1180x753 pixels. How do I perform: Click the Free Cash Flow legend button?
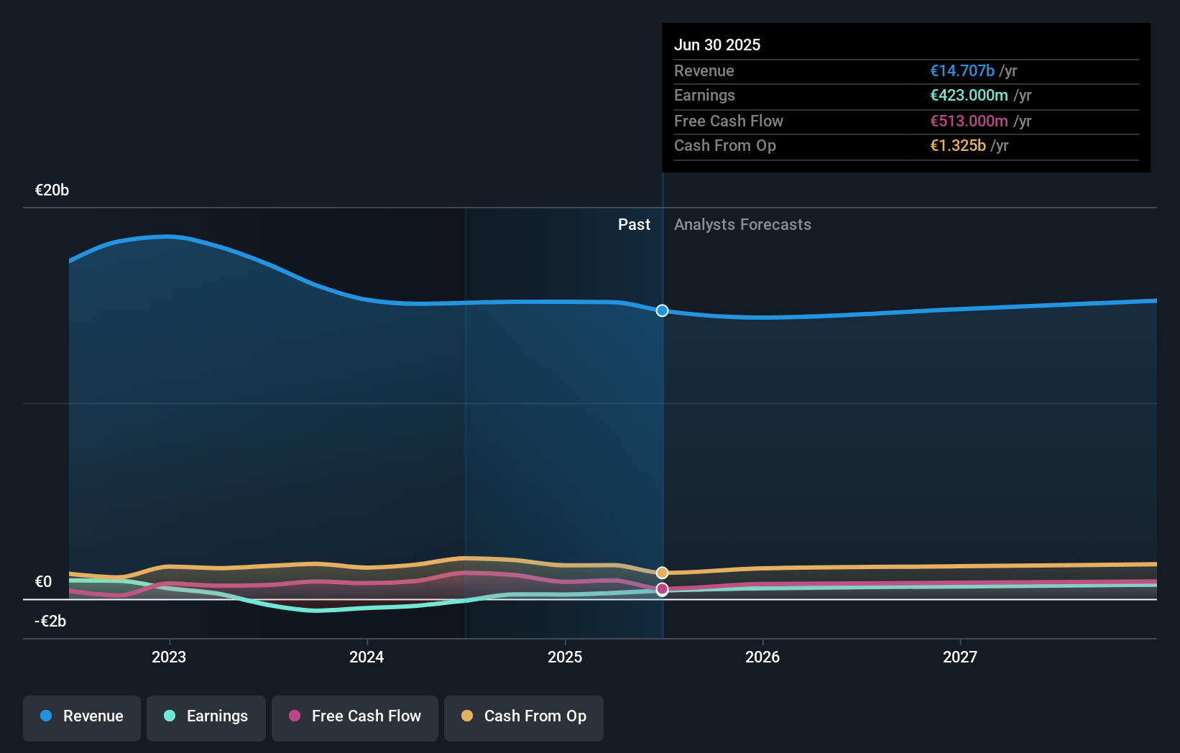click(x=355, y=718)
